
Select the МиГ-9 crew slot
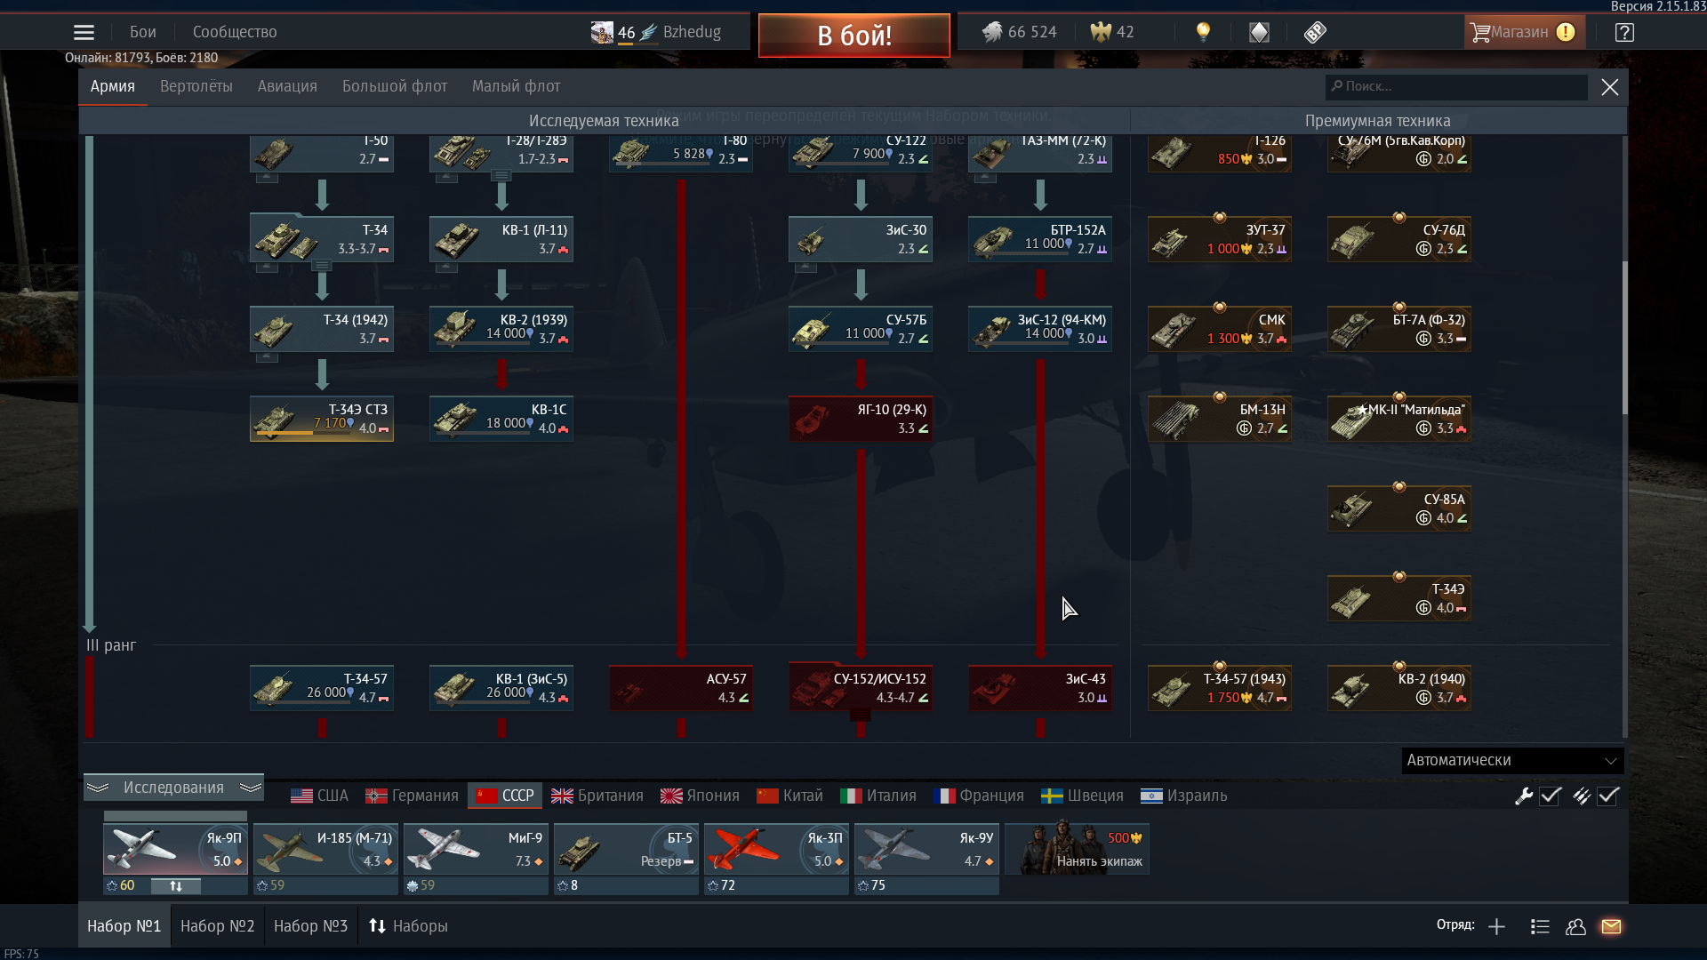point(476,849)
